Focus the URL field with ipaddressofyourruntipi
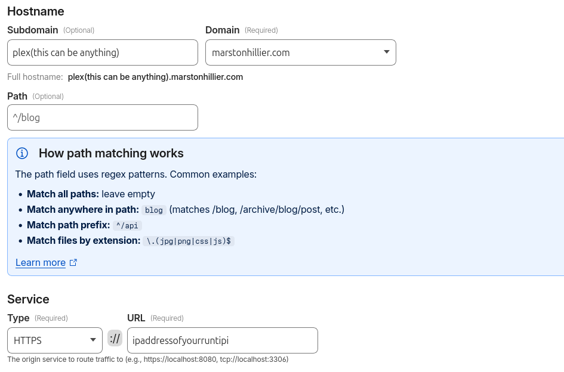This screenshot has width=564, height=372. tap(222, 340)
